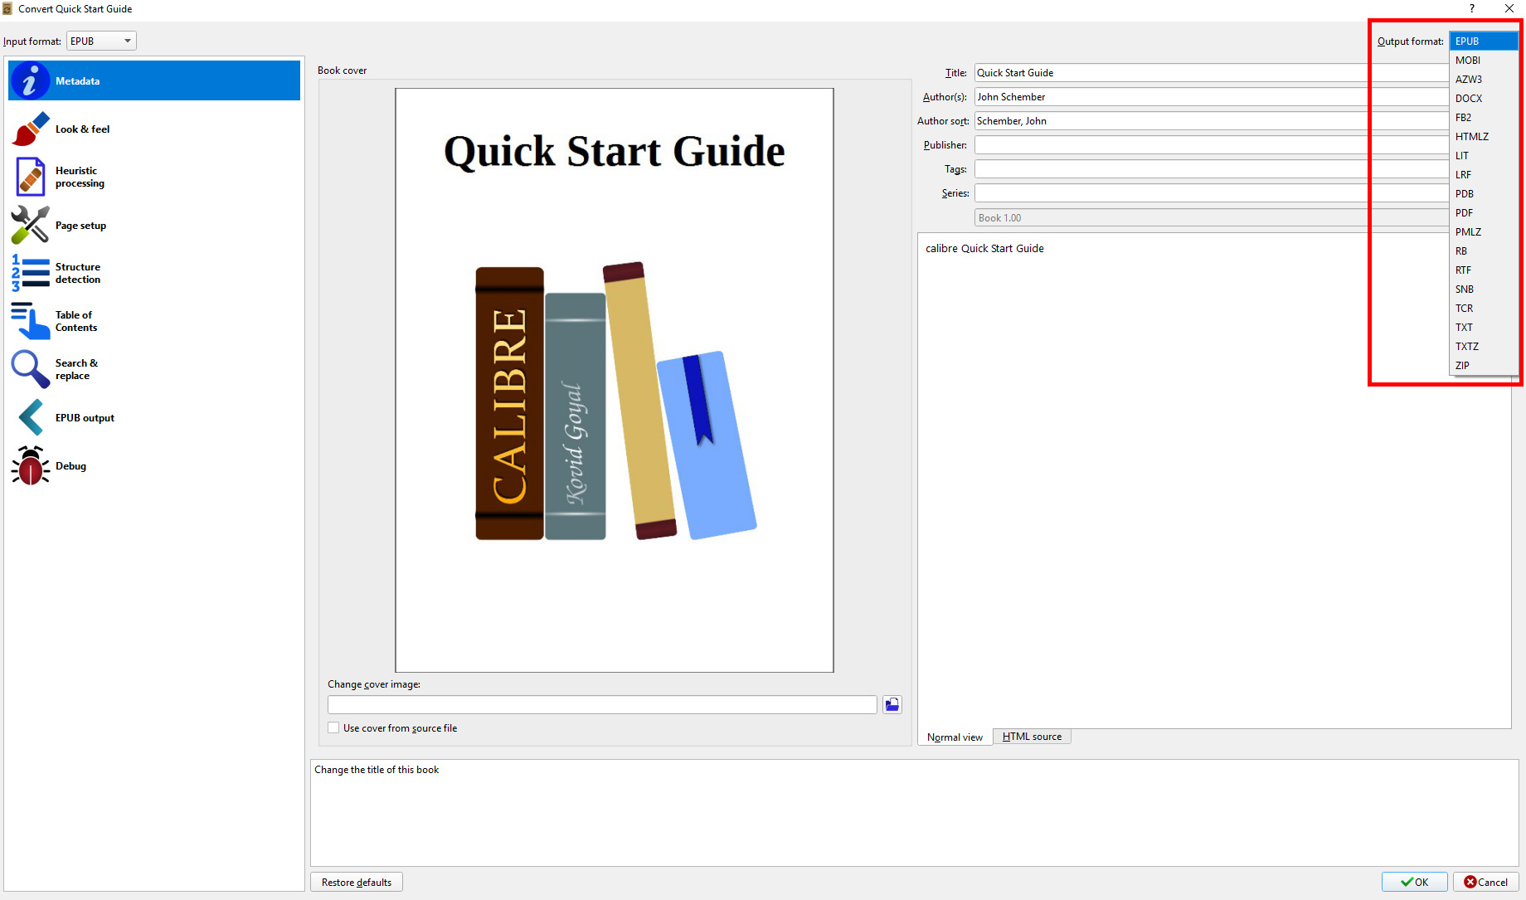
Task: Choose HTMLZ output format
Action: [x=1484, y=136]
